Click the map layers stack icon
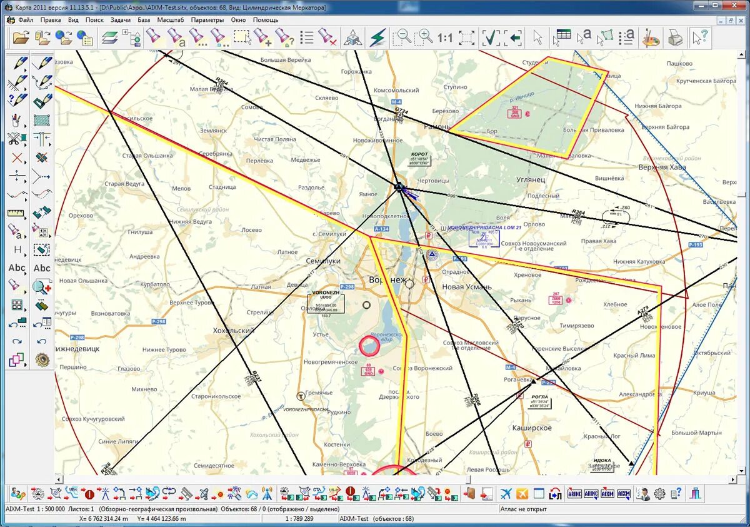Viewport: 750px width, 527px height. (110, 38)
